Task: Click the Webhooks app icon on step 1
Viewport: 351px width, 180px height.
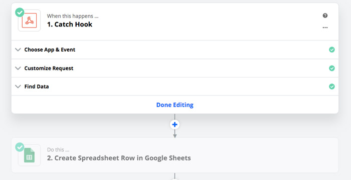Action: click(29, 20)
